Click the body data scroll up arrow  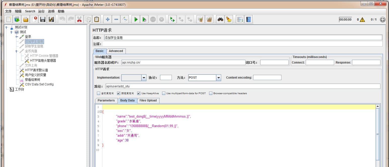click(378, 106)
